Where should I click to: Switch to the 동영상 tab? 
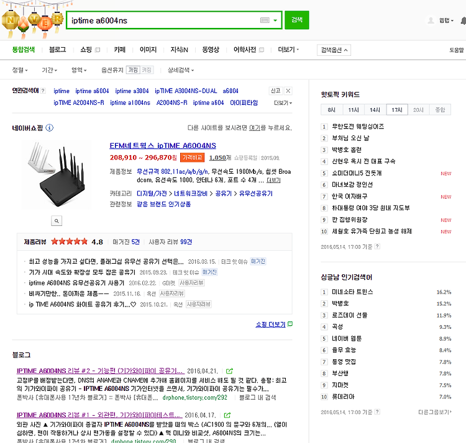point(211,50)
